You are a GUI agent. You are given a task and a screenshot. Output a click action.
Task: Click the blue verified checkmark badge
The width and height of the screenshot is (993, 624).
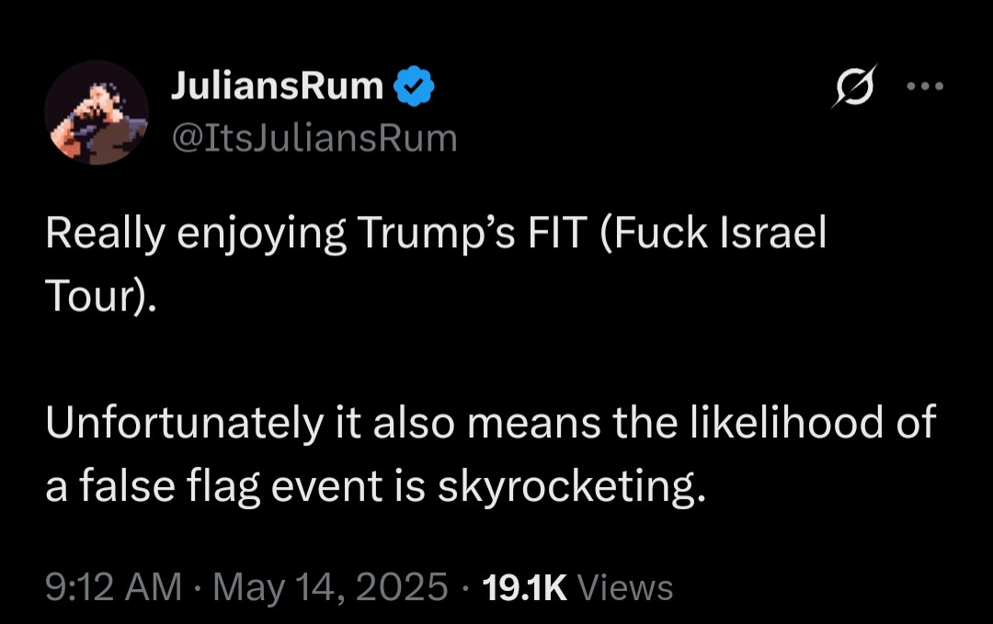click(x=415, y=86)
